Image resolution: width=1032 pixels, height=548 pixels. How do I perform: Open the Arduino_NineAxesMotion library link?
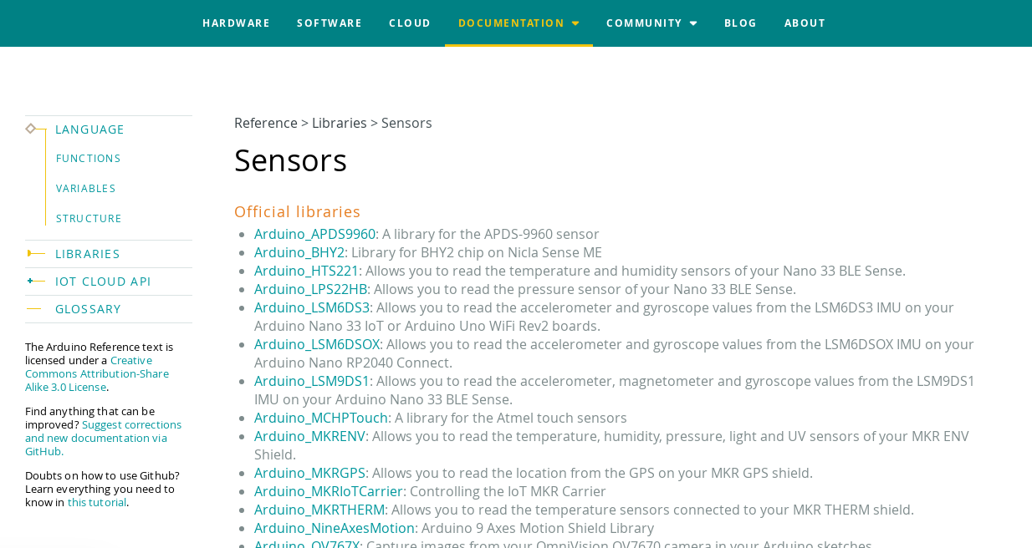click(x=335, y=528)
